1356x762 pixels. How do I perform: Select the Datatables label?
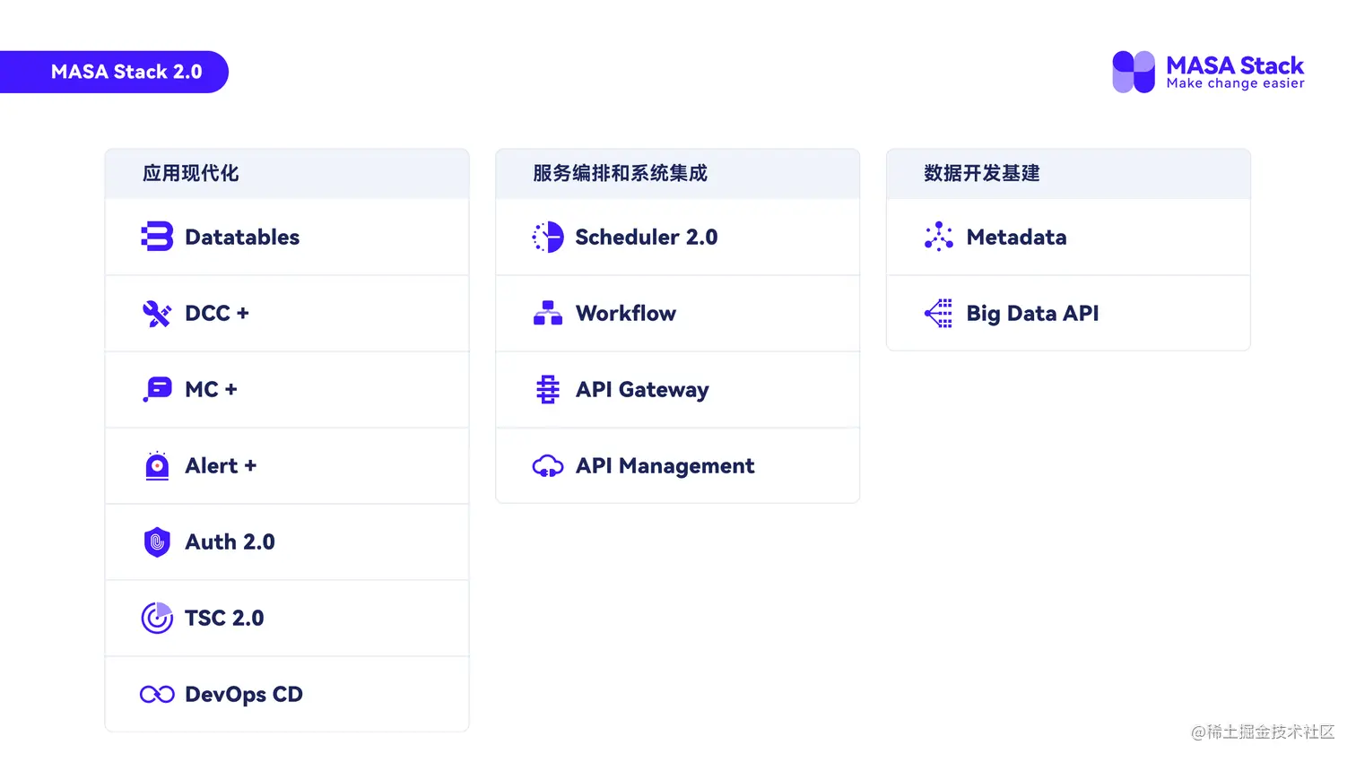(x=242, y=237)
